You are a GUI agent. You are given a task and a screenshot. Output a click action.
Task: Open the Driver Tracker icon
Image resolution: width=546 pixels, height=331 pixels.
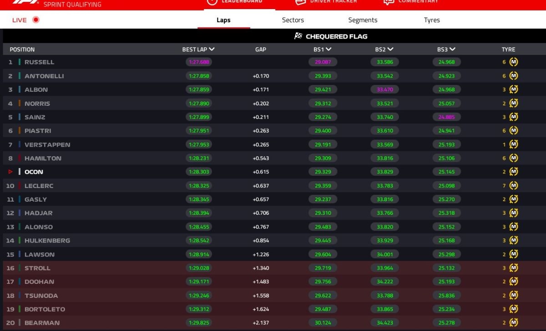pyautogui.click(x=300, y=2)
